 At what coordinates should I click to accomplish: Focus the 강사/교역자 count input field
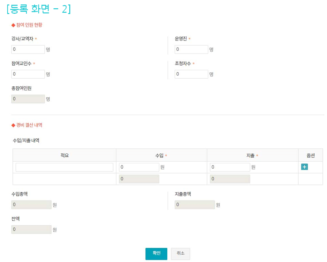28,49
